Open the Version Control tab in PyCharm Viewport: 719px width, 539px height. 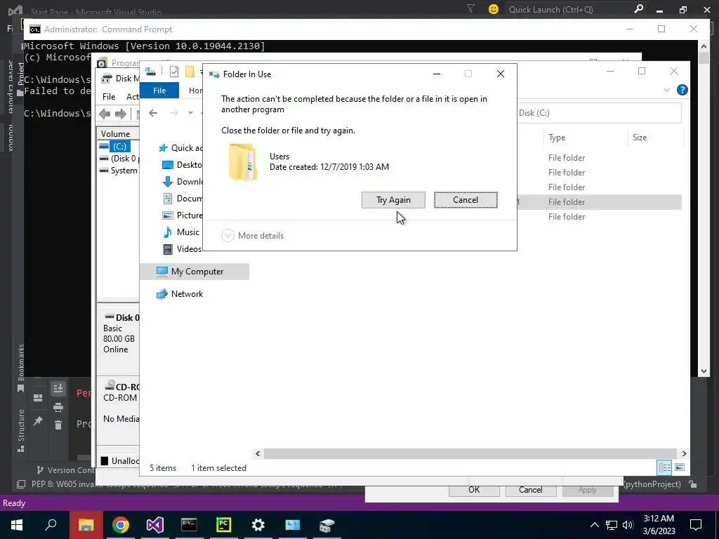click(65, 470)
